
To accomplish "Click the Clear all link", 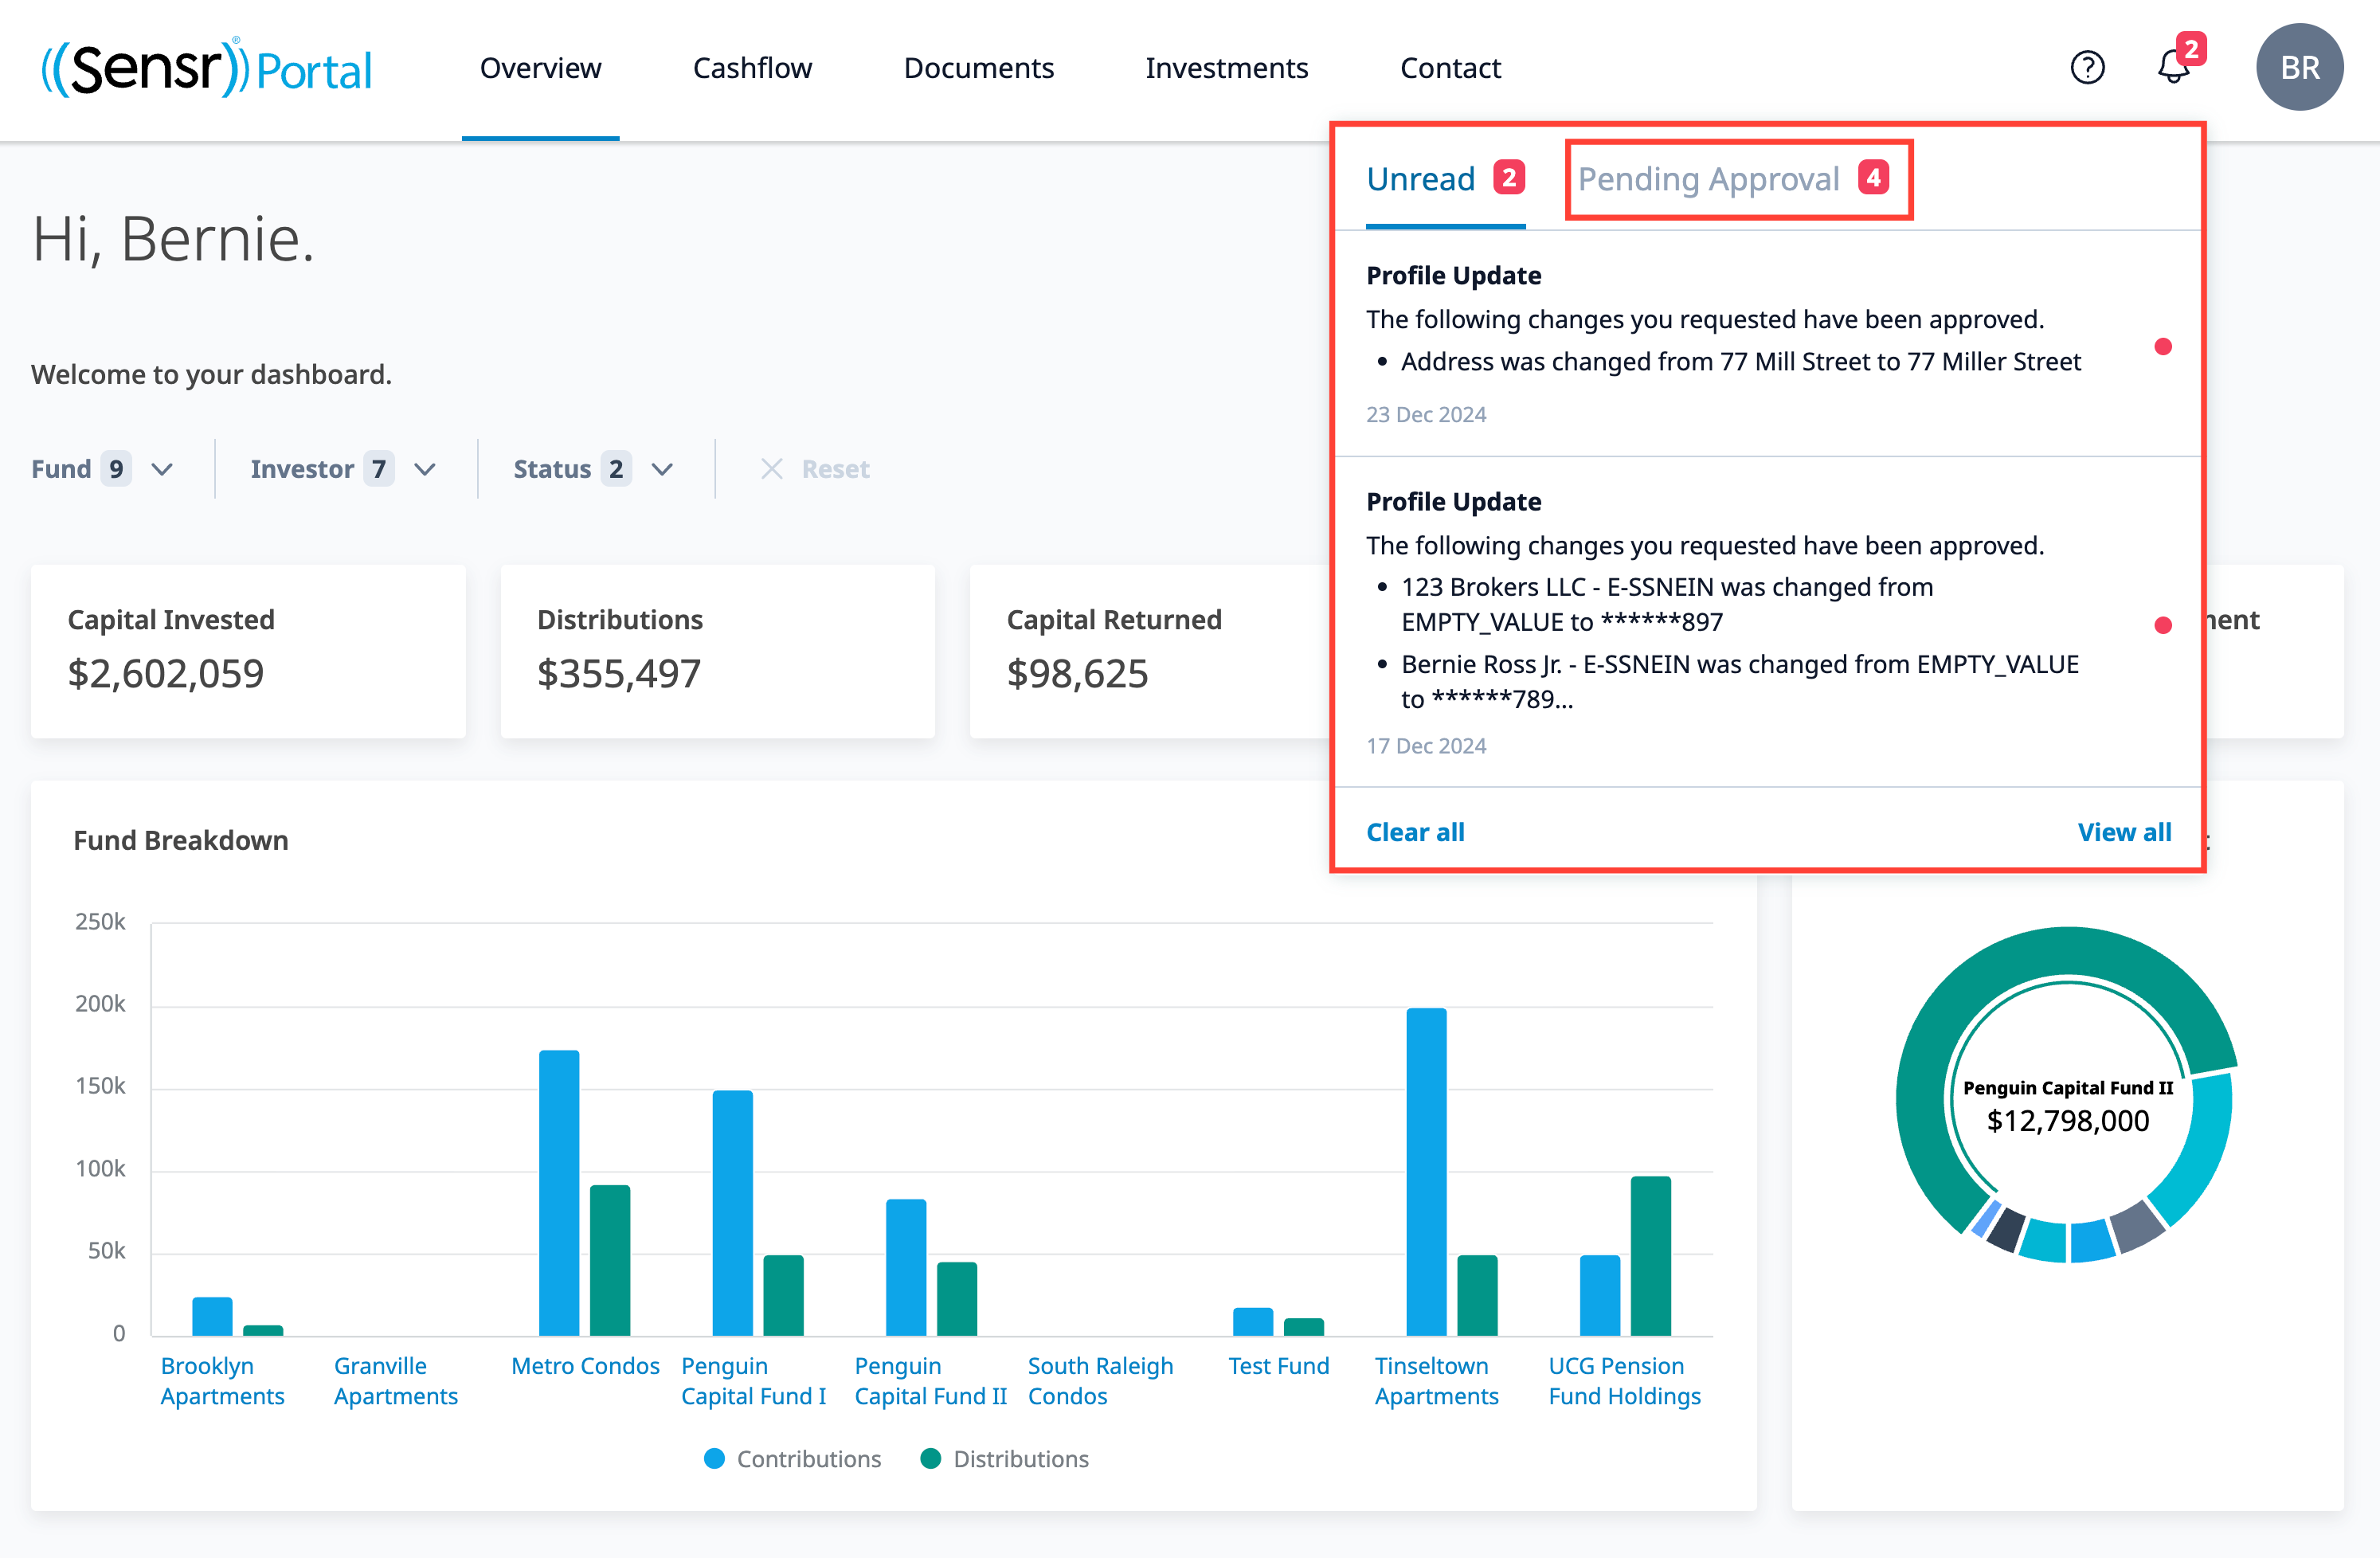I will [x=1415, y=832].
